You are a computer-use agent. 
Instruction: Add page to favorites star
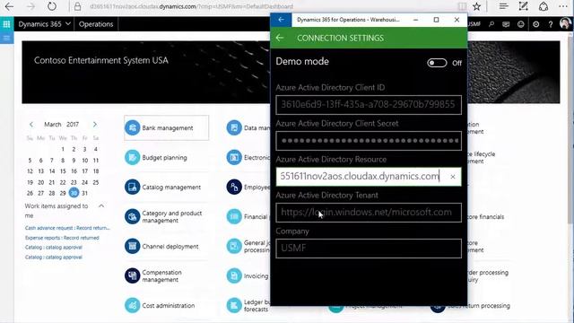click(476, 6)
